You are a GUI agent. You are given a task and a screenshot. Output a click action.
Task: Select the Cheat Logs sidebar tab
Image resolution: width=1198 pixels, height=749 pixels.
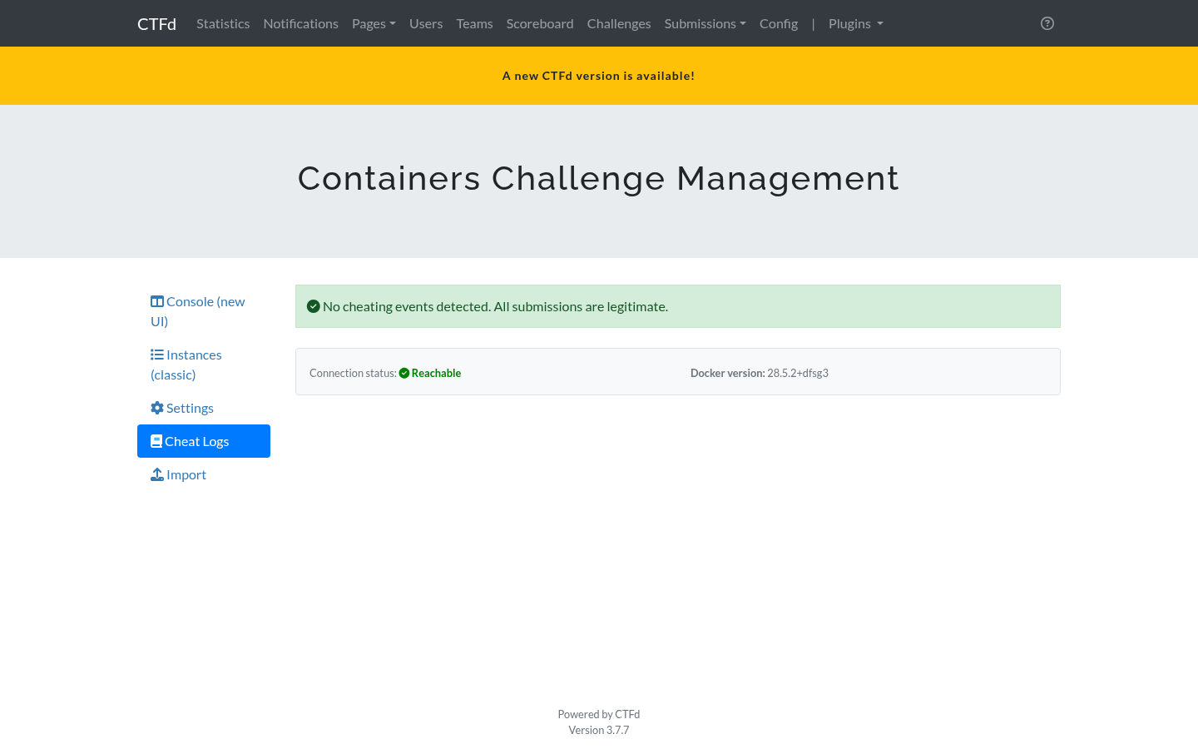(204, 441)
